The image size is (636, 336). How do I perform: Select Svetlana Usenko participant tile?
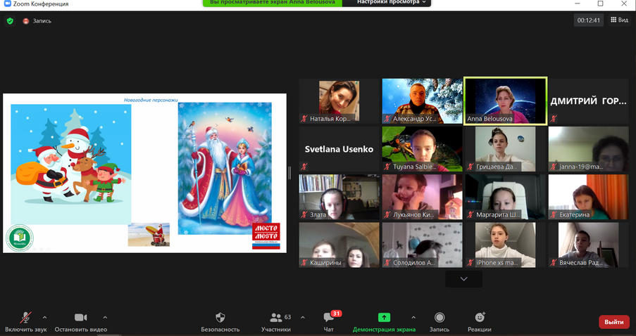pyautogui.click(x=339, y=149)
